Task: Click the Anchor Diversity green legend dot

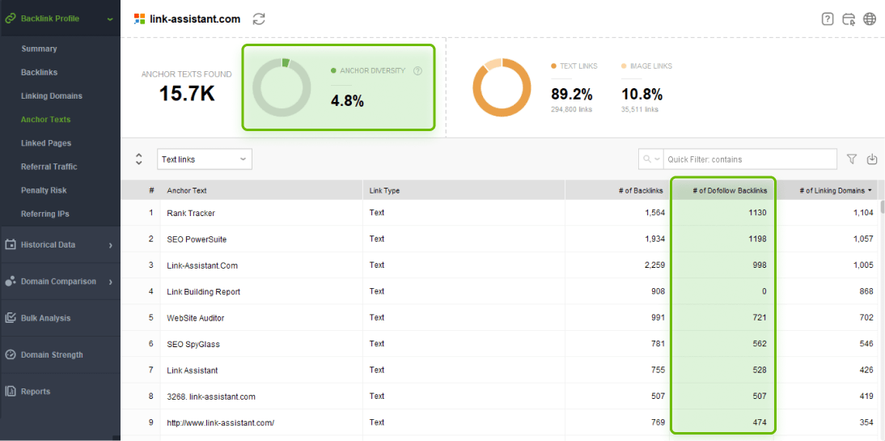Action: 333,70
